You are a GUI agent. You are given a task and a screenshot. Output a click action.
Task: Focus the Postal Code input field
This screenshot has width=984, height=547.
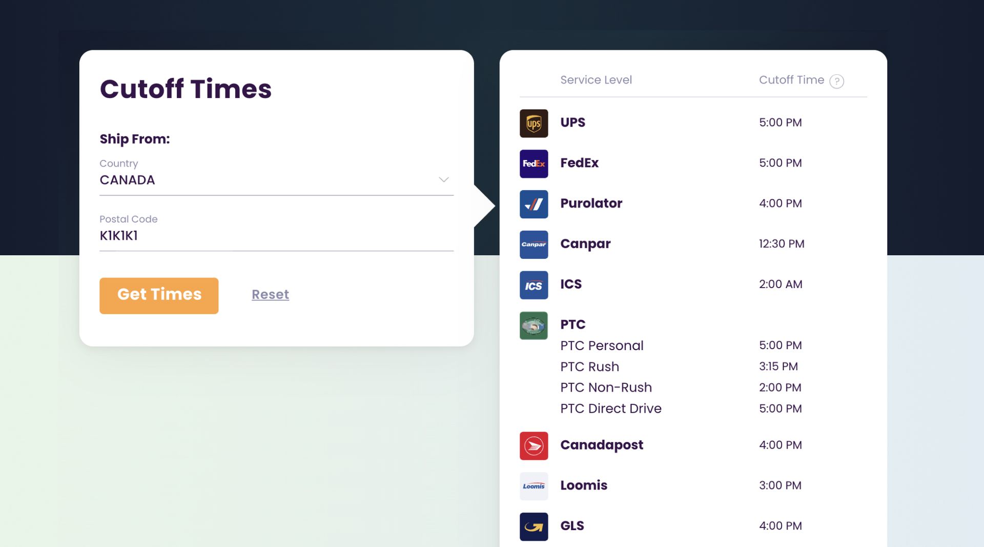click(x=276, y=236)
